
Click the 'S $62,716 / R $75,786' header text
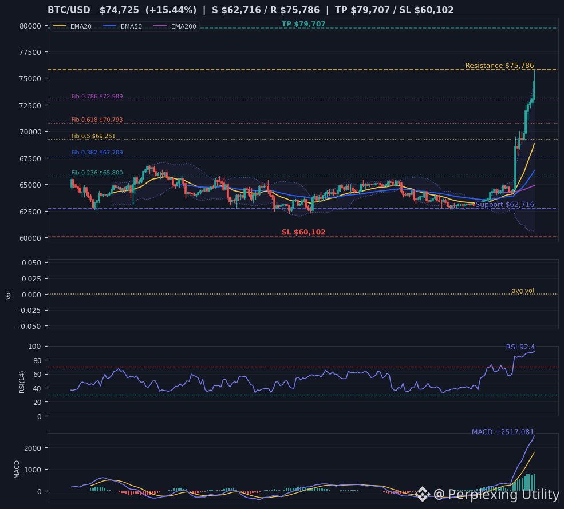click(266, 10)
